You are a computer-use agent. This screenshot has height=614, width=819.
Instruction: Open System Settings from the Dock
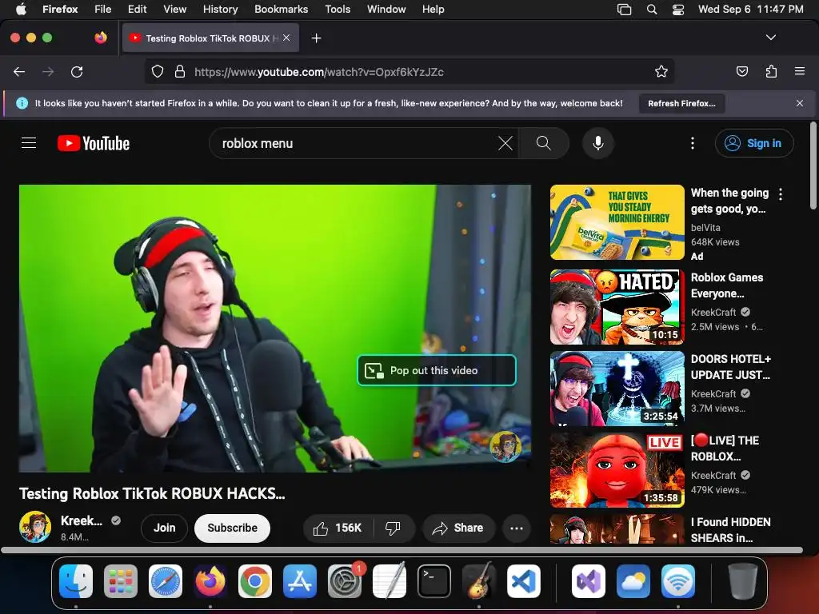pyautogui.click(x=345, y=581)
